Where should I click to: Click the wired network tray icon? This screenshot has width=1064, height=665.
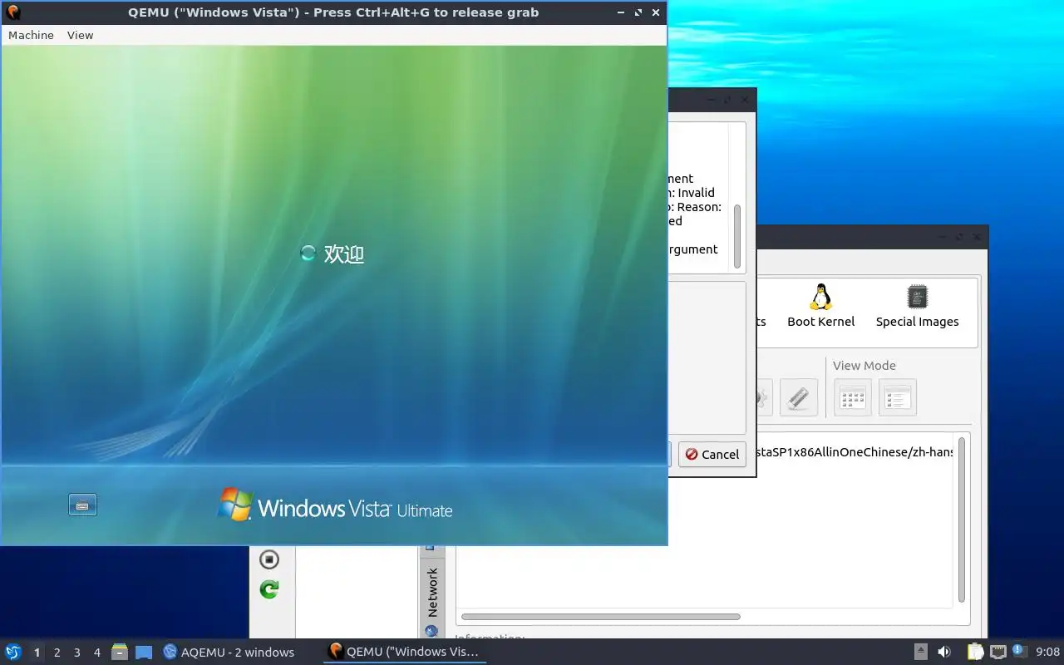point(997,652)
